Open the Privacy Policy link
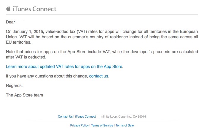Screen dimensions: 204x133 tap(79, 125)
